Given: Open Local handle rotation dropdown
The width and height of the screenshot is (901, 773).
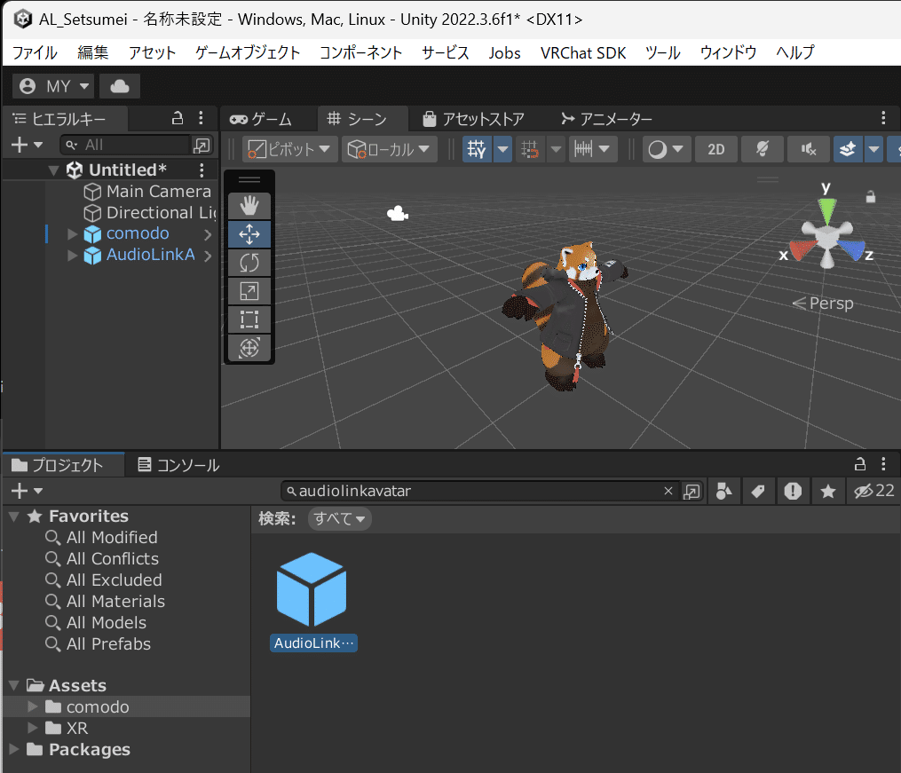Looking at the screenshot, I should [x=390, y=149].
